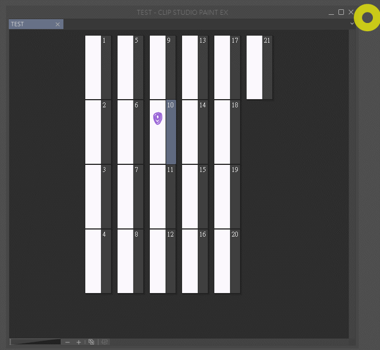Image resolution: width=380 pixels, height=350 pixels.
Task: Click the overlapping-squares fit view icon
Action: pyautogui.click(x=91, y=342)
